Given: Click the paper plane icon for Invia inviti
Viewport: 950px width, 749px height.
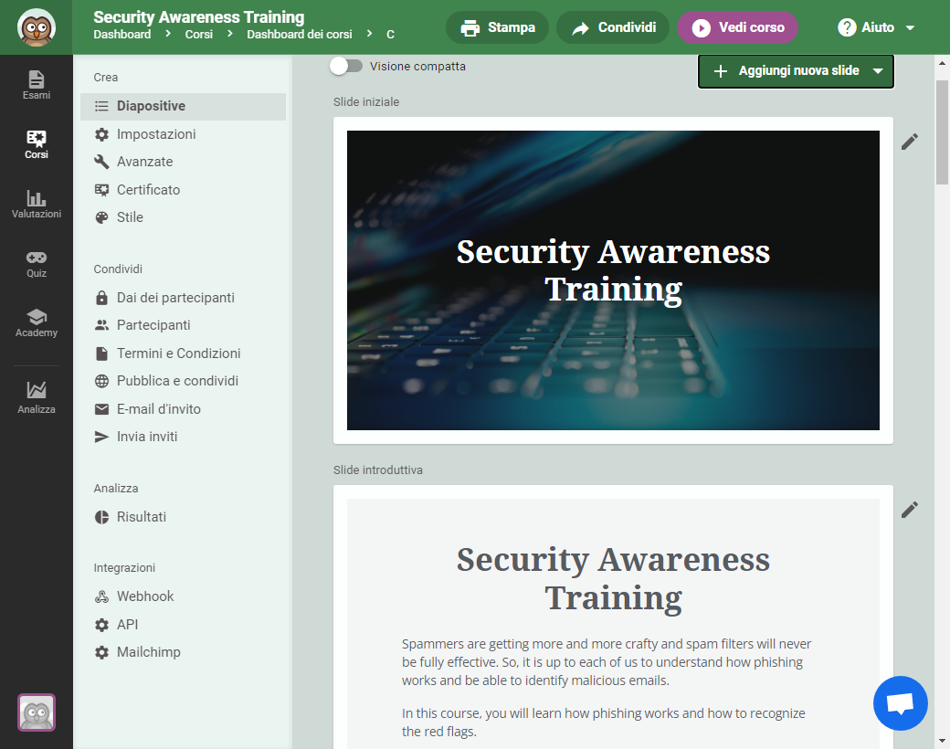Looking at the screenshot, I should [101, 437].
